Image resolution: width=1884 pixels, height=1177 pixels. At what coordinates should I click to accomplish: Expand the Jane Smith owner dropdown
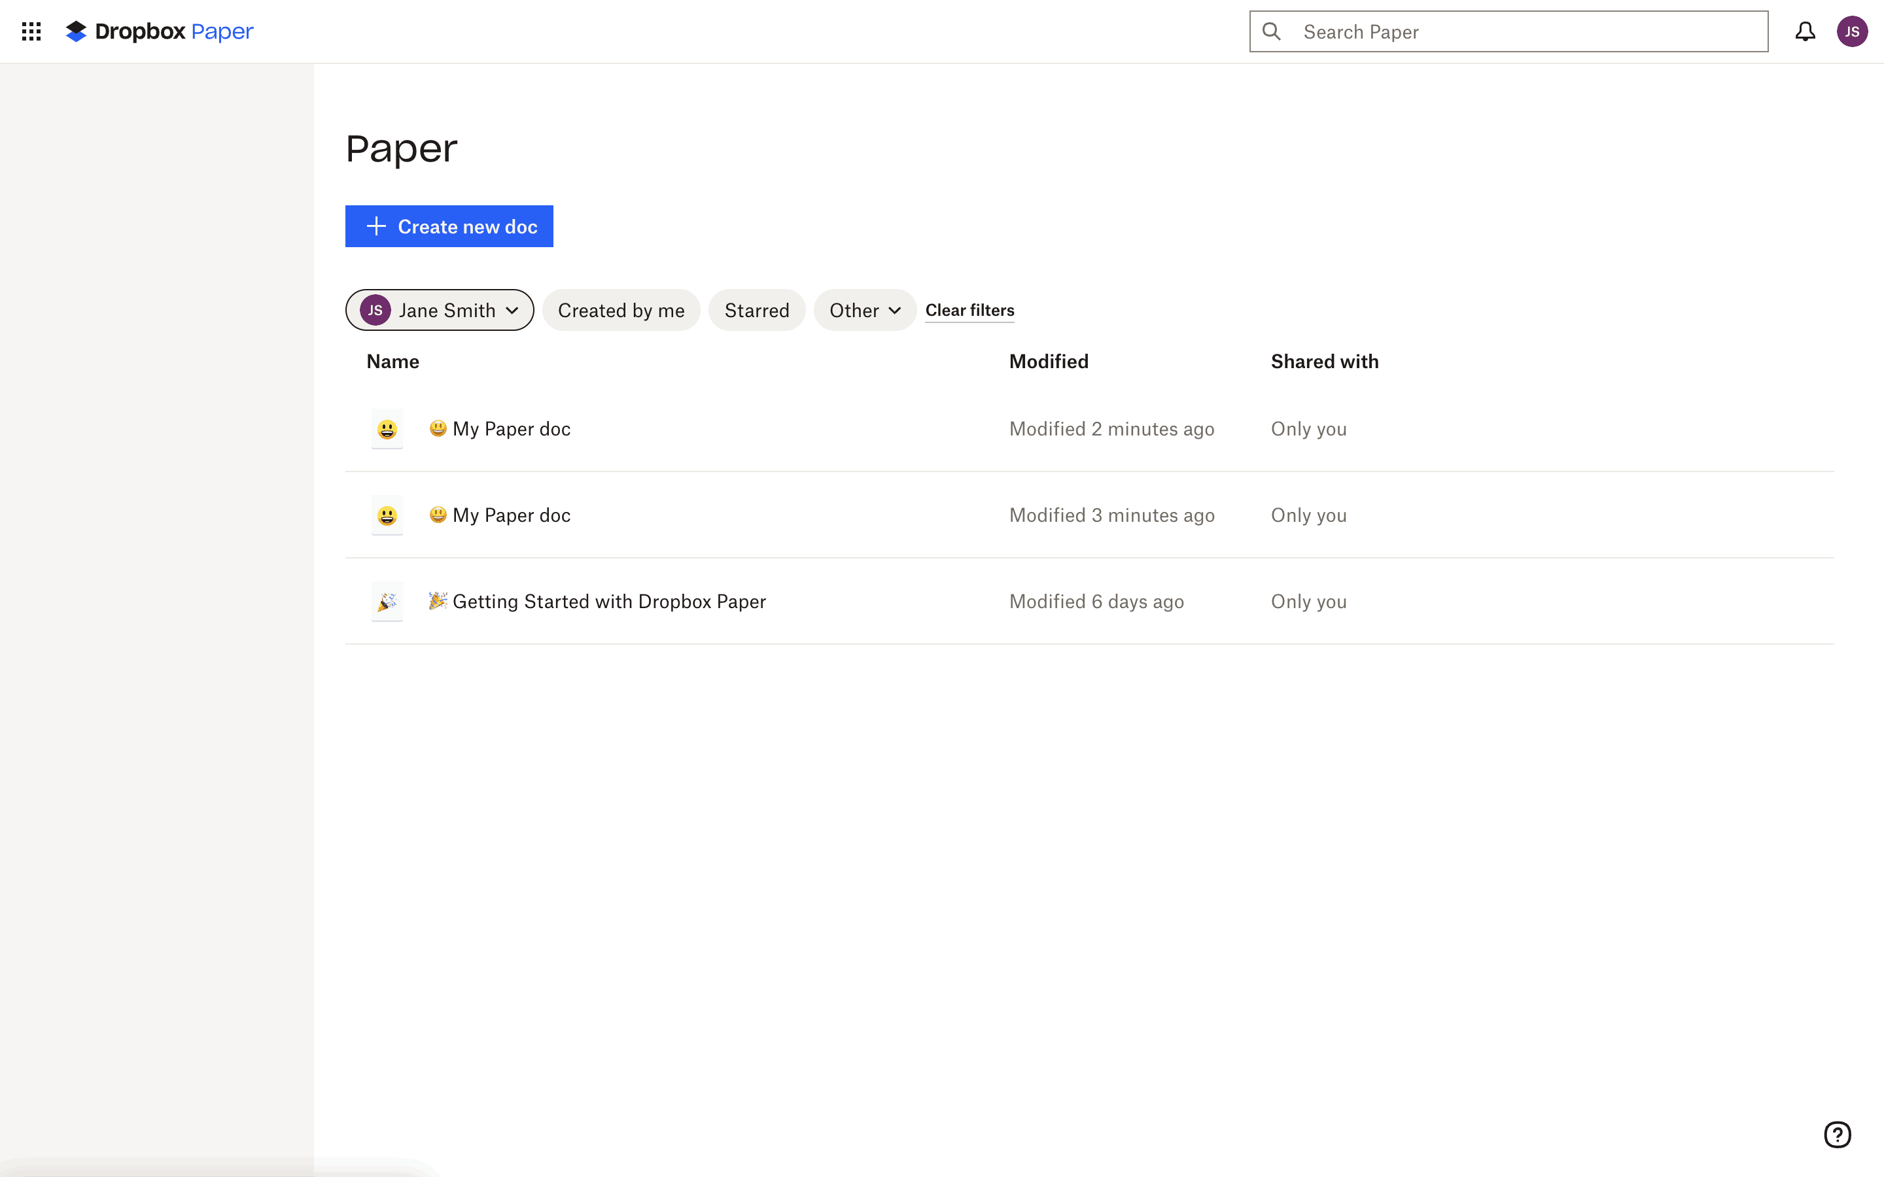click(440, 310)
